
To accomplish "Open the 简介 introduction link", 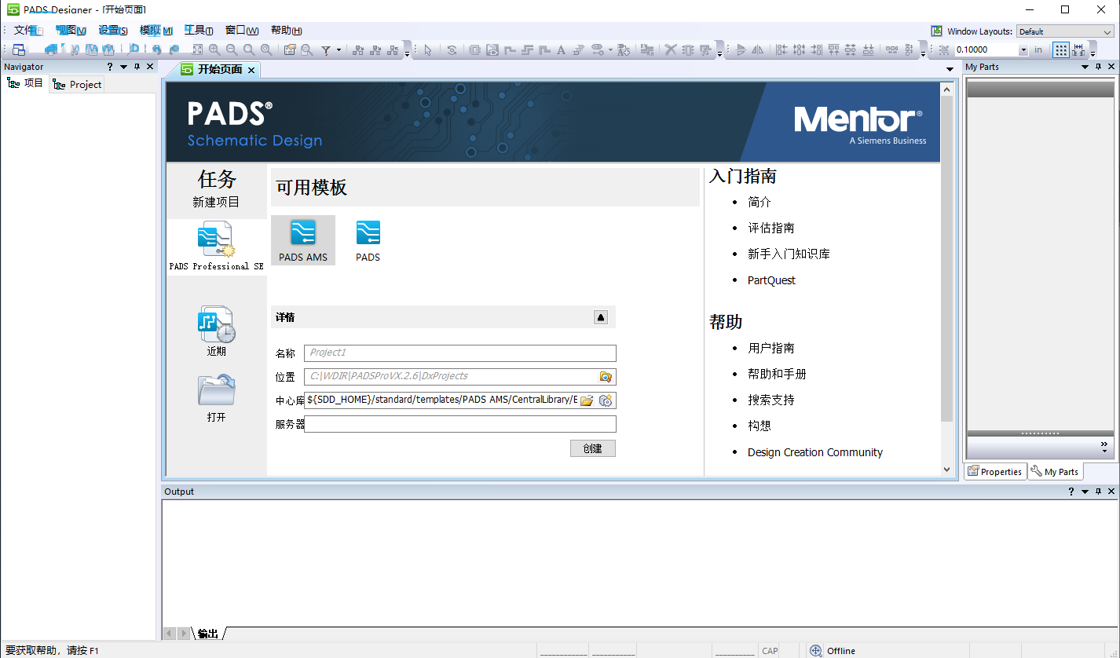I will click(x=759, y=202).
